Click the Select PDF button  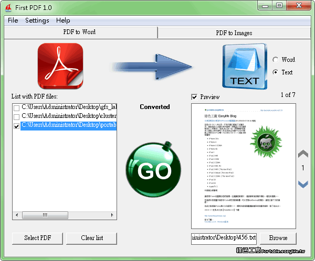[x=37, y=238]
